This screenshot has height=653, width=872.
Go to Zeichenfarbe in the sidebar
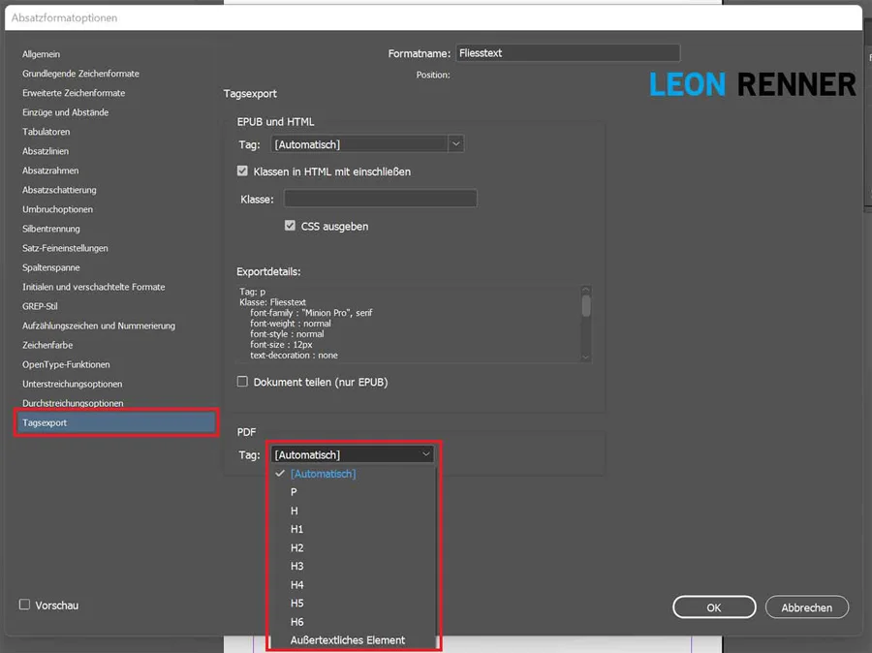click(47, 345)
